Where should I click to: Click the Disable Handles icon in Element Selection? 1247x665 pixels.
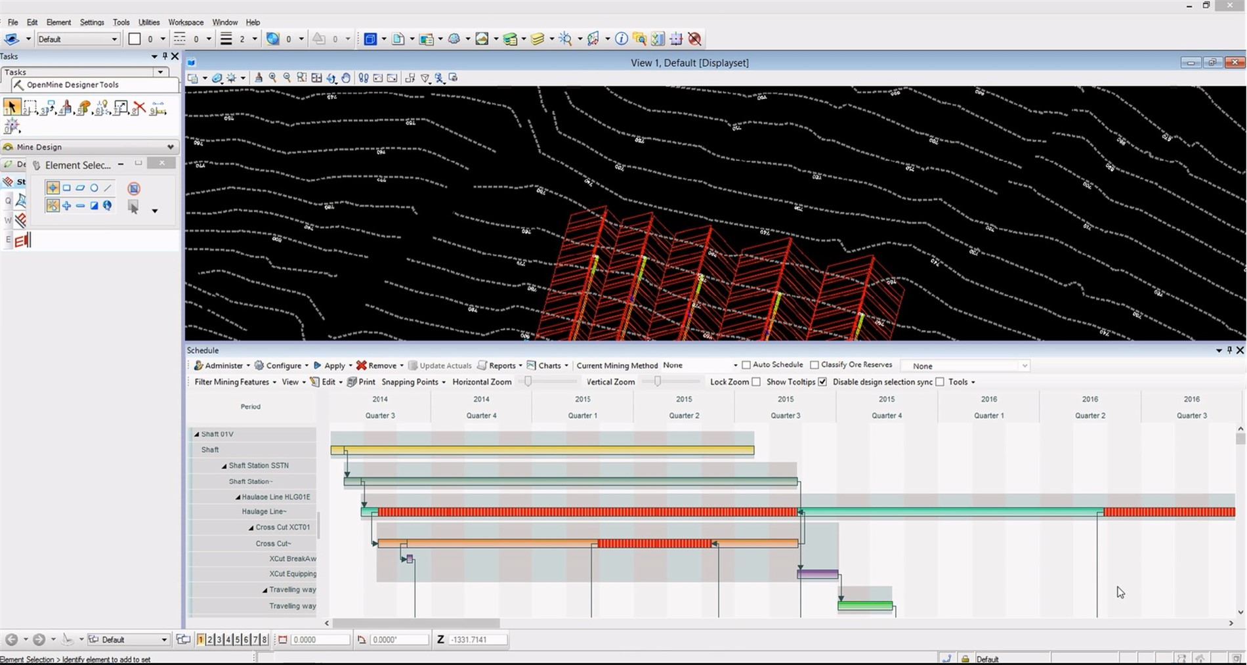tap(134, 188)
